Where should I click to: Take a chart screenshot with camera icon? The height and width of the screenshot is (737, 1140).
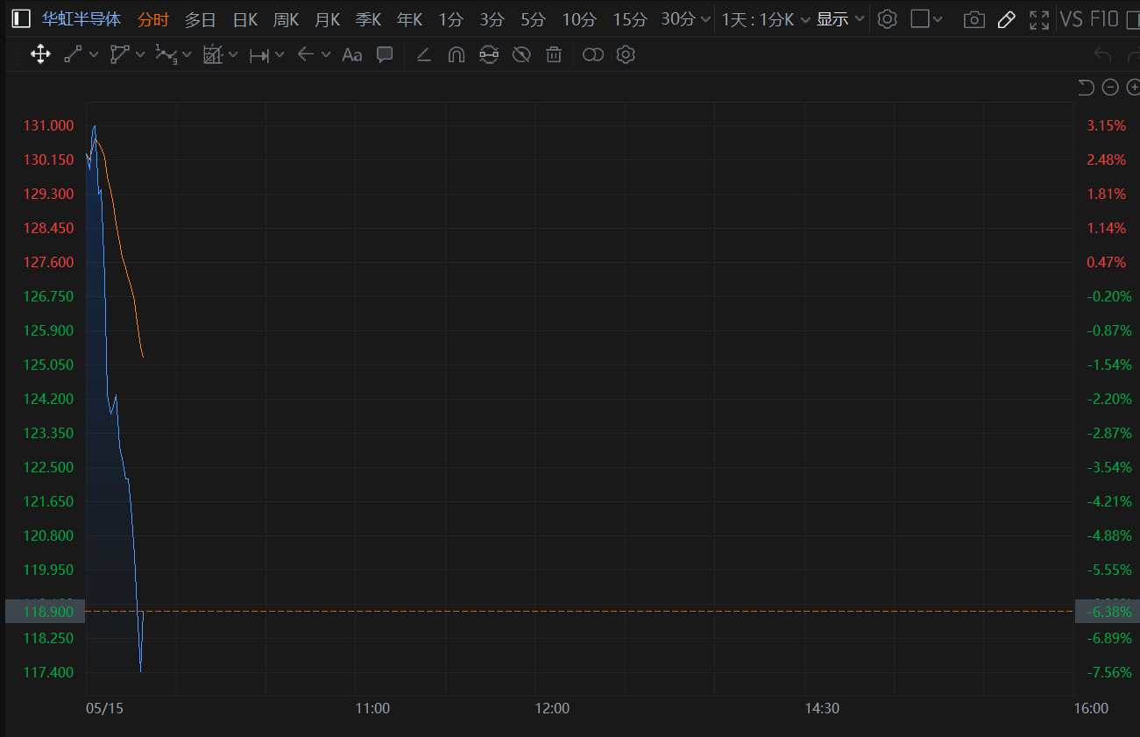coord(973,19)
